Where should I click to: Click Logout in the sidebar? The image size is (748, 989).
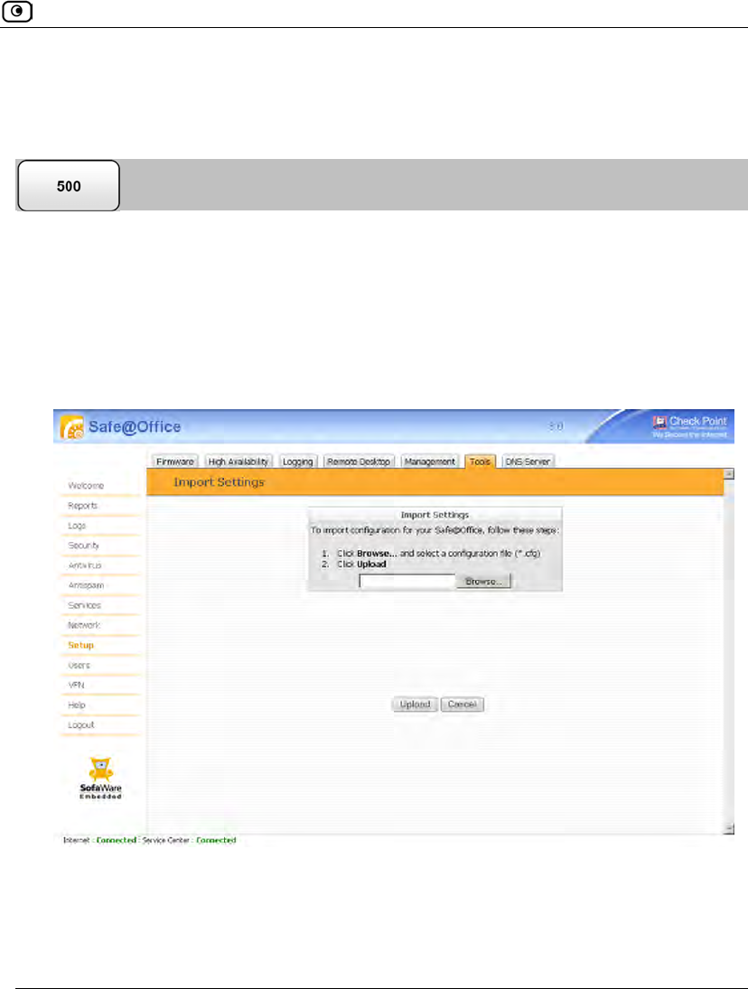click(x=80, y=725)
